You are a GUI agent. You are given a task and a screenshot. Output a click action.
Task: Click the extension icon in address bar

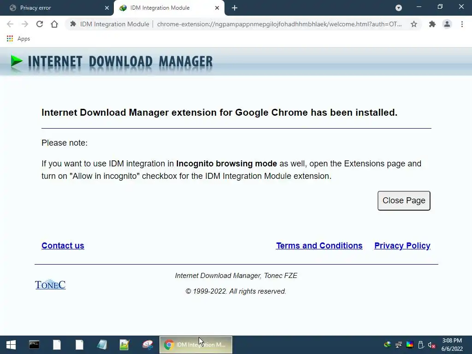(x=73, y=24)
